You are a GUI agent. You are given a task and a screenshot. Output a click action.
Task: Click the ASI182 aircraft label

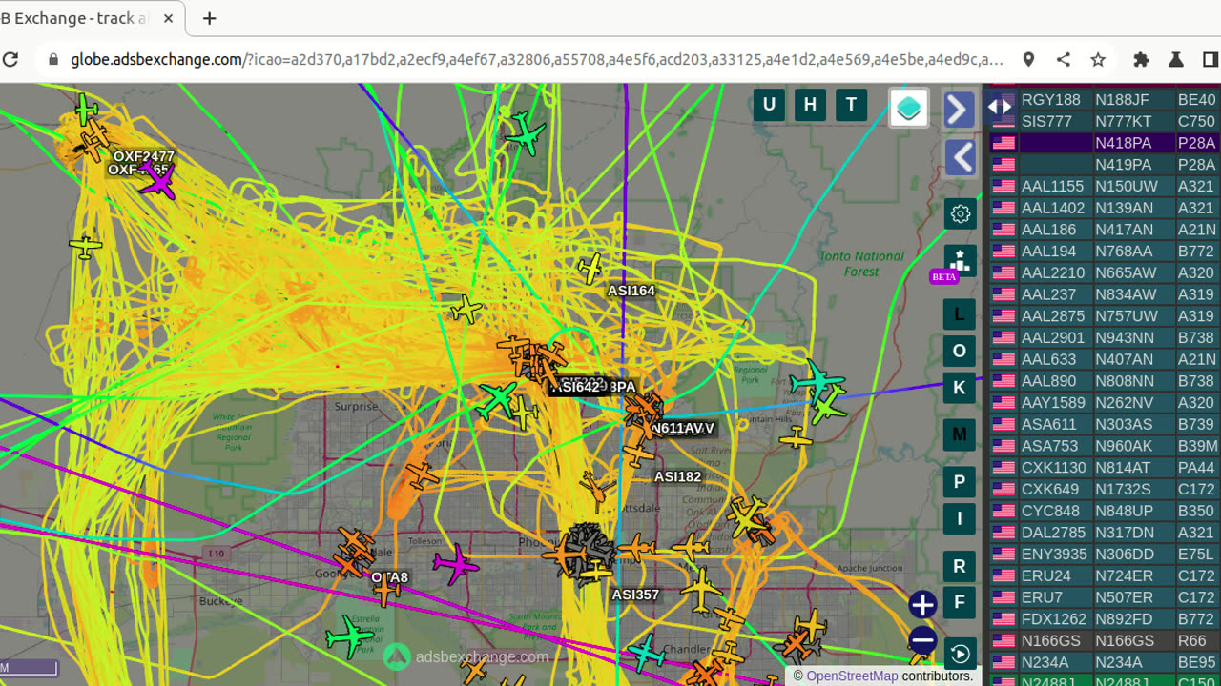click(x=677, y=476)
